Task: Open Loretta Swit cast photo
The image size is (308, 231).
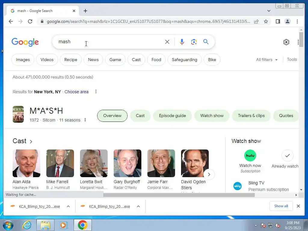Action: (x=94, y=163)
